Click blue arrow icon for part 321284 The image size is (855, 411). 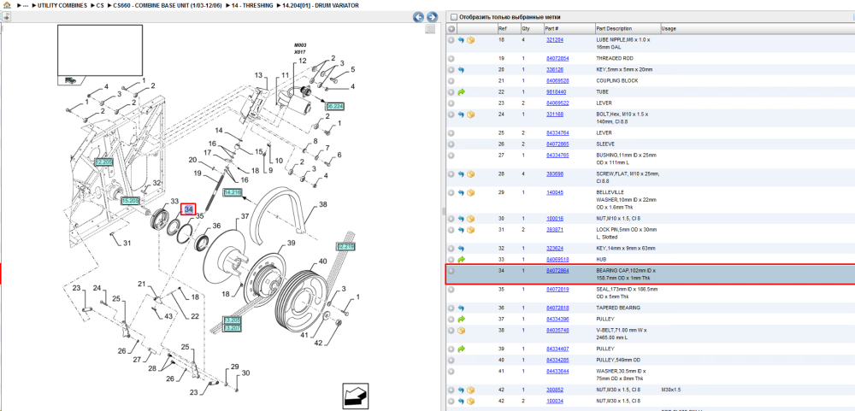pos(461,40)
